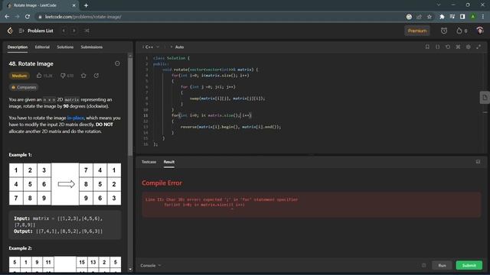This screenshot has height=275, width=490.
Task: Reload the browser page
Action: (28, 17)
